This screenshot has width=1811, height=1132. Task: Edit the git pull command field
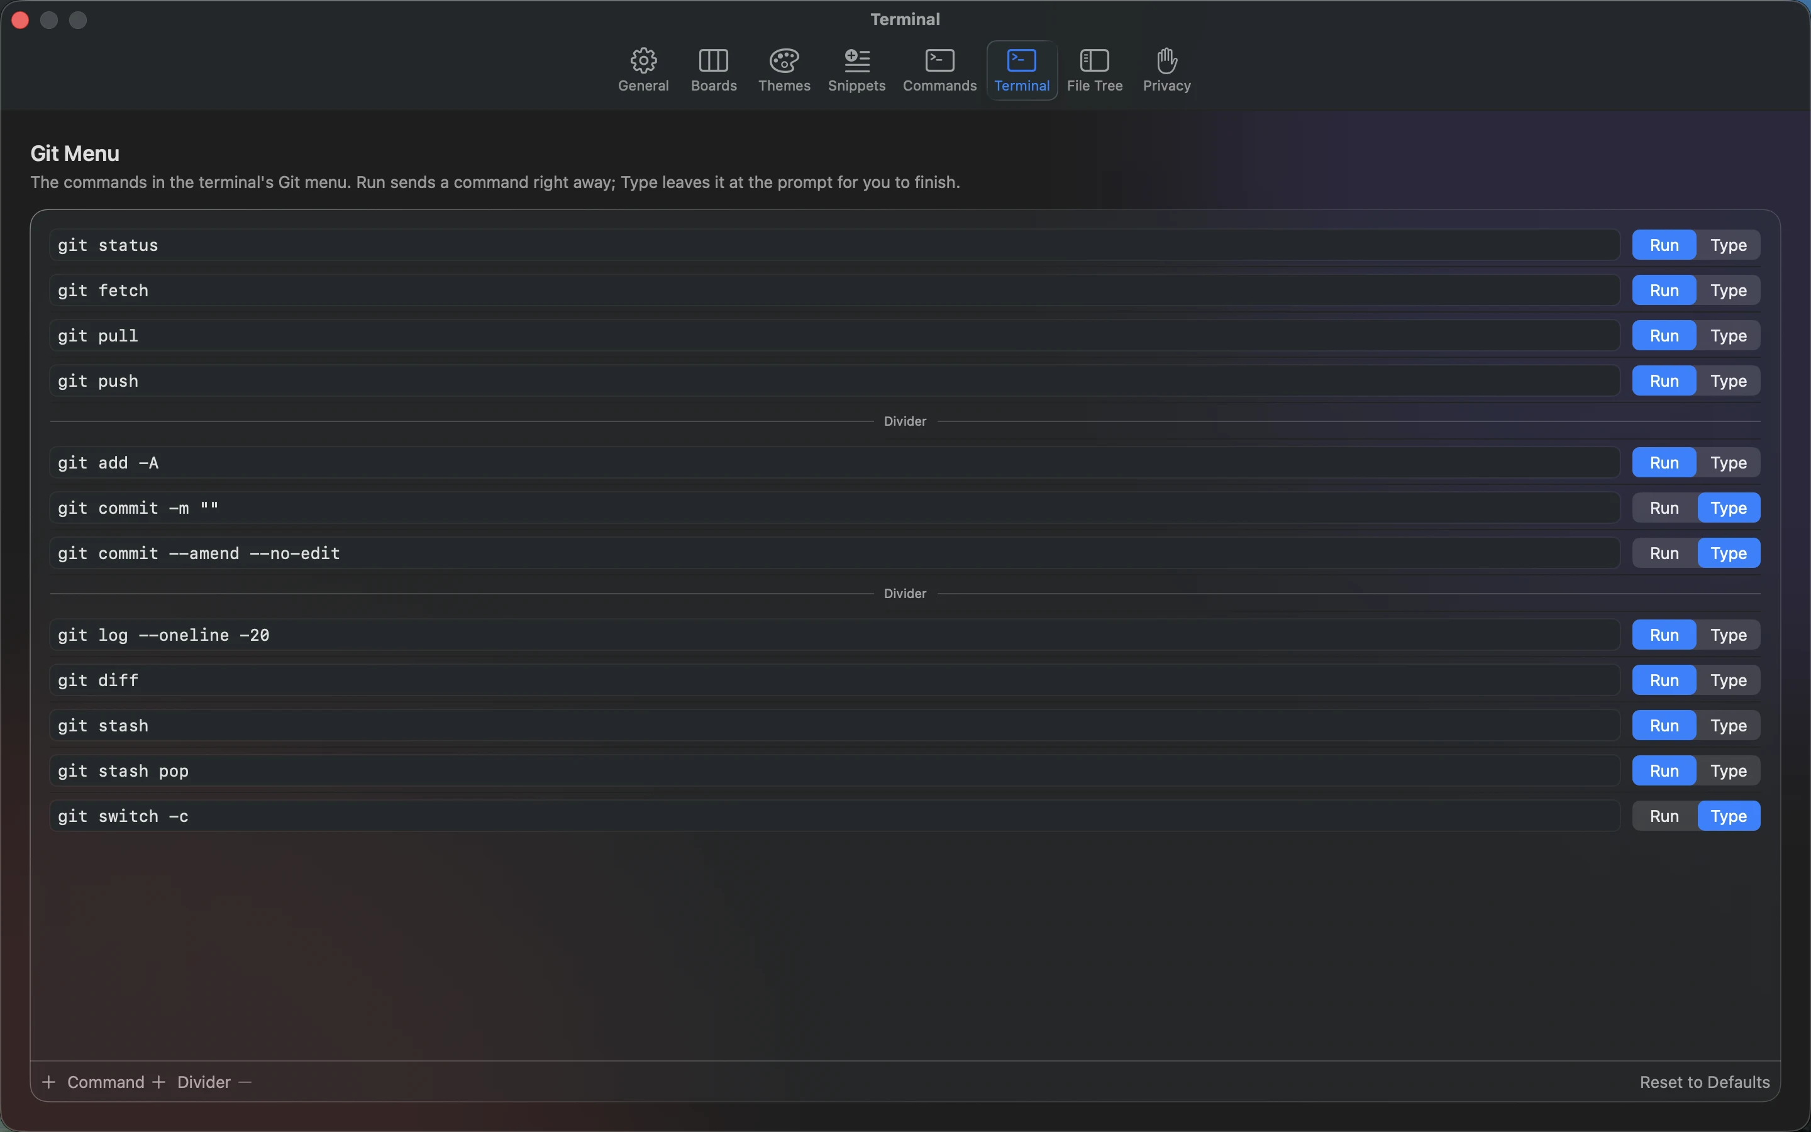(834, 335)
